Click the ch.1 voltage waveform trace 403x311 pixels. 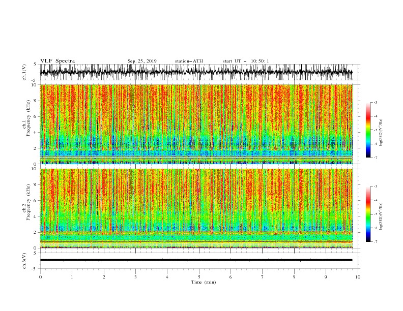coord(196,72)
